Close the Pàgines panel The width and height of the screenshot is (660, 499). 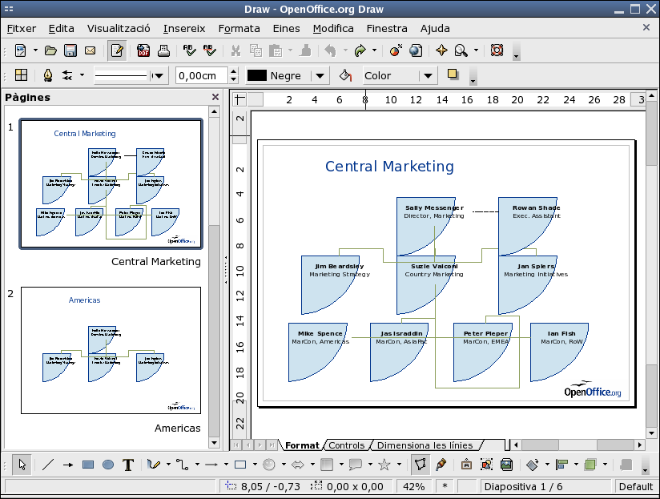pos(215,97)
